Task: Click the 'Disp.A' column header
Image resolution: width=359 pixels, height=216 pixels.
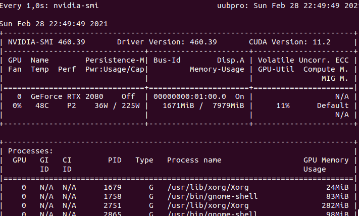Action: 231,61
